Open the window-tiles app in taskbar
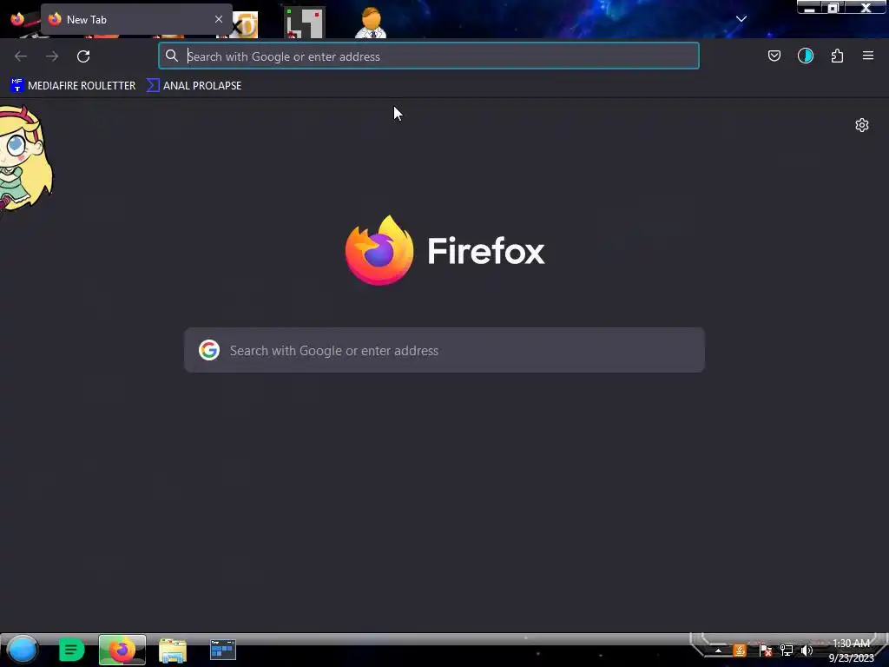This screenshot has height=667, width=889. point(223,650)
